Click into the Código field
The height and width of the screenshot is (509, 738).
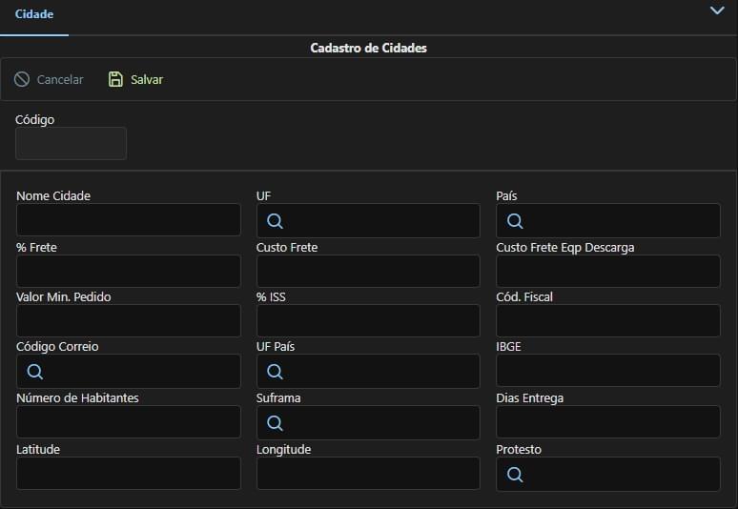point(72,143)
